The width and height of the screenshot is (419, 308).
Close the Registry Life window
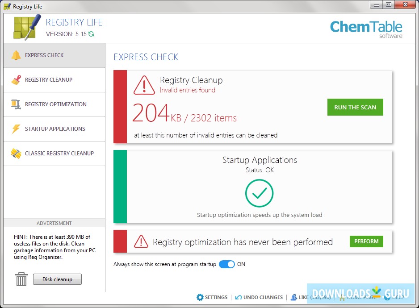pyautogui.click(x=405, y=5)
